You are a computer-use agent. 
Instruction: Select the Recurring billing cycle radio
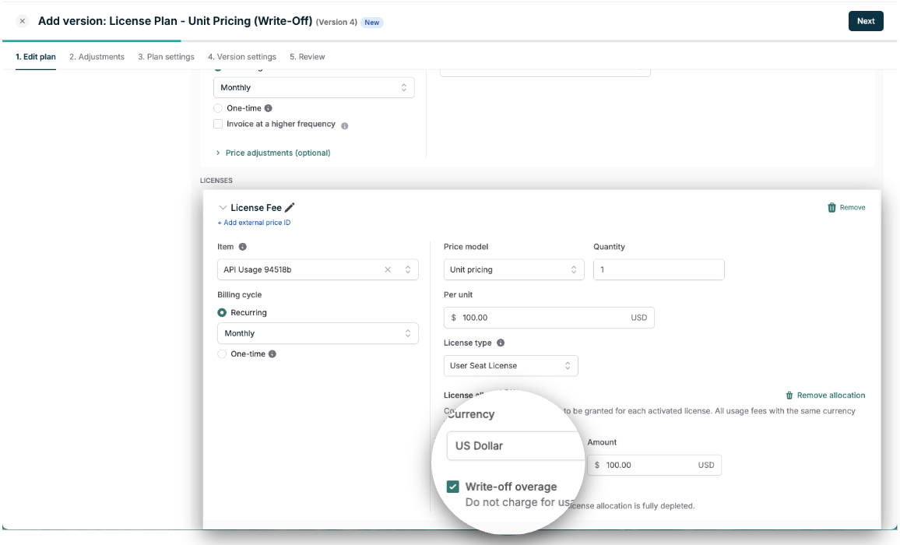click(222, 312)
